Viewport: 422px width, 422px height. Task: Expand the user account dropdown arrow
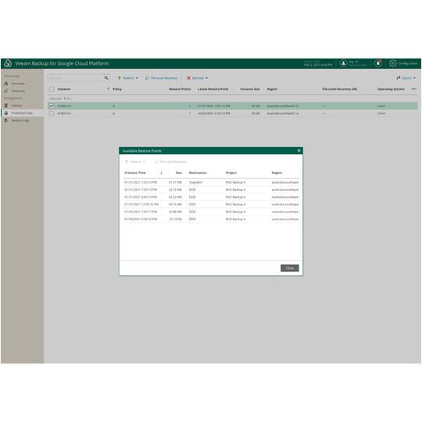(x=356, y=62)
